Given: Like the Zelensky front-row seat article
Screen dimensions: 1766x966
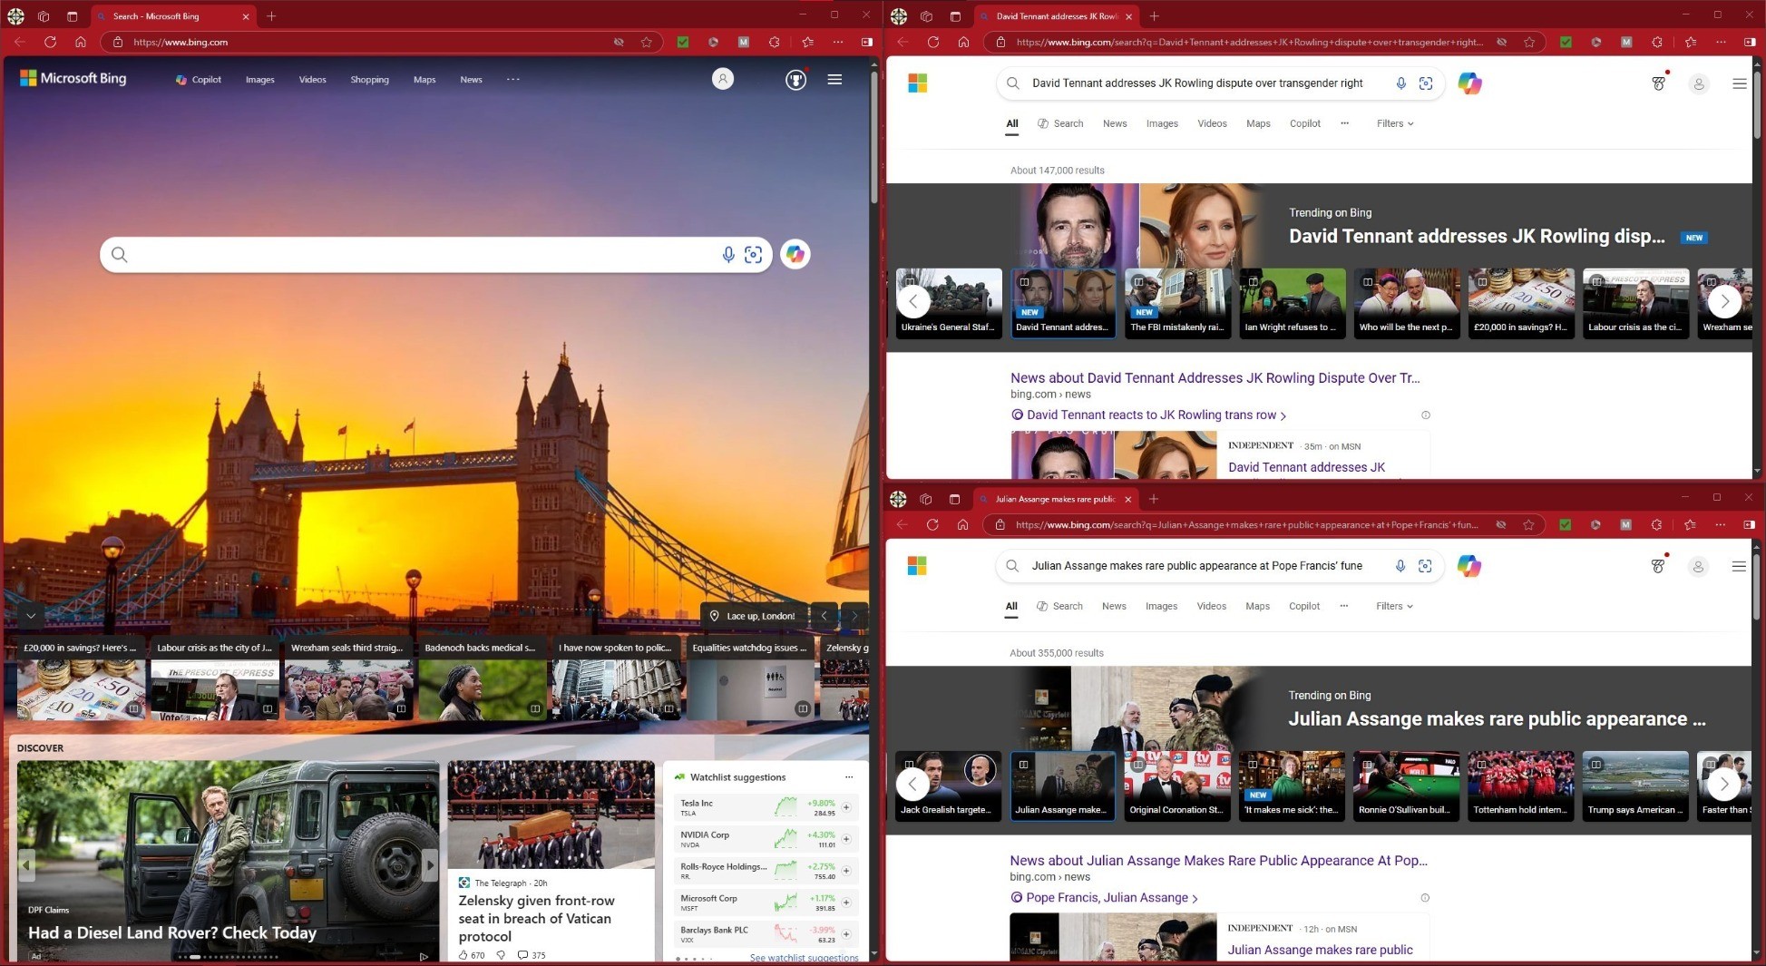Looking at the screenshot, I should 463,955.
